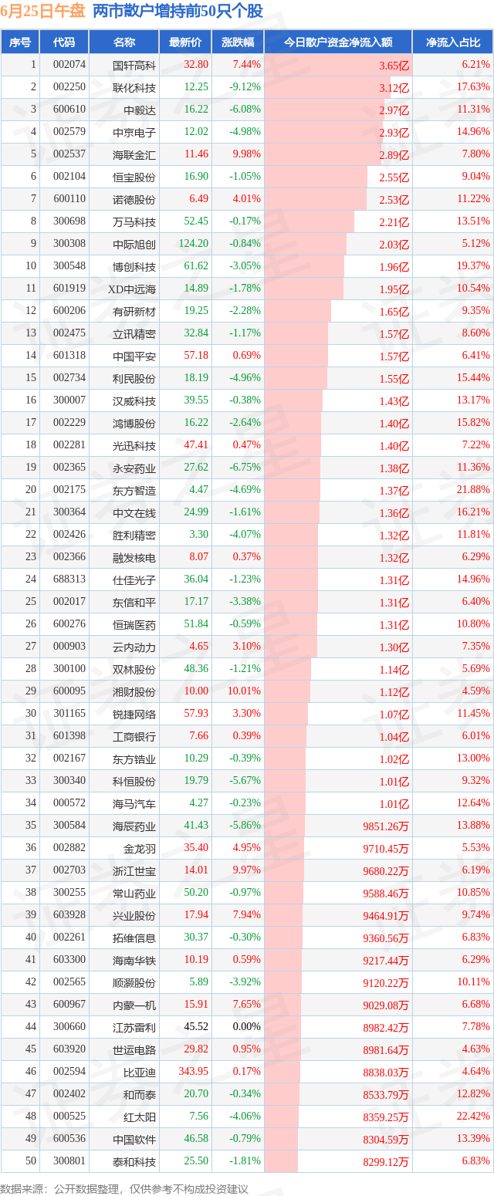Viewport: 494px width, 1196px height.
Task: Click the 涨跌幅 column header
Action: tap(238, 42)
